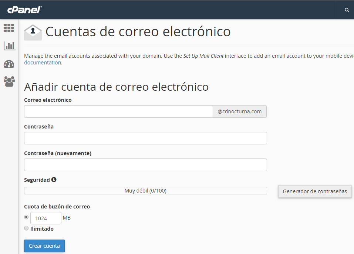Image resolution: width=354 pixels, height=254 pixels.
Task: Open the search icon in header
Action: [x=347, y=10]
